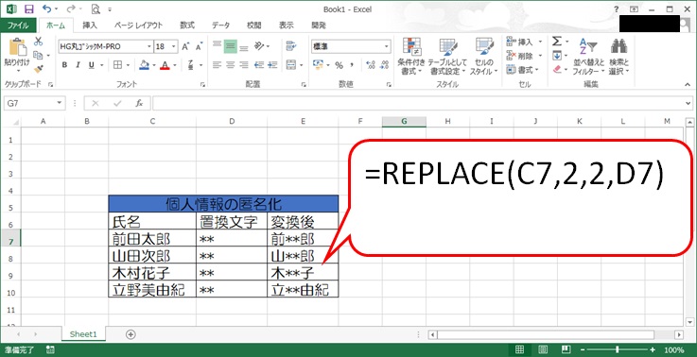Increase decimal places
The image size is (697, 357).
[371, 65]
